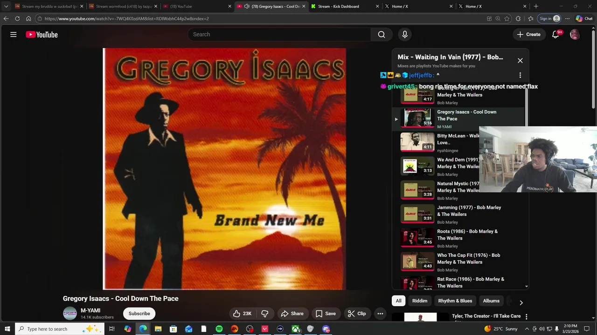This screenshot has height=335, width=597.
Task: Start voice search with microphone icon
Action: 405,34
